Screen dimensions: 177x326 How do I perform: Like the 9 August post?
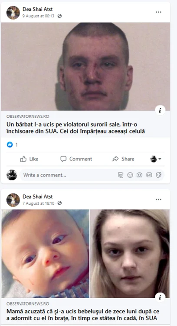29,159
